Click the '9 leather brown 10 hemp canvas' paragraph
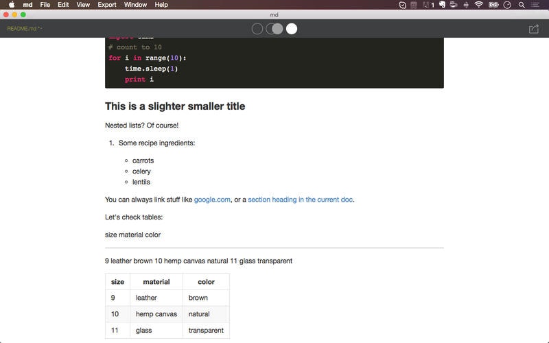 198,261
